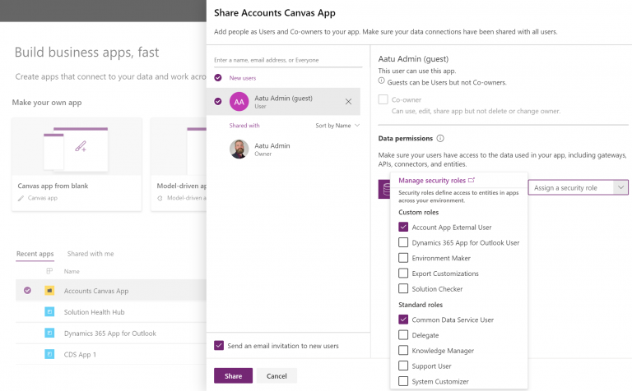Click the Shared with heading
This screenshot has height=391, width=632.
244,126
